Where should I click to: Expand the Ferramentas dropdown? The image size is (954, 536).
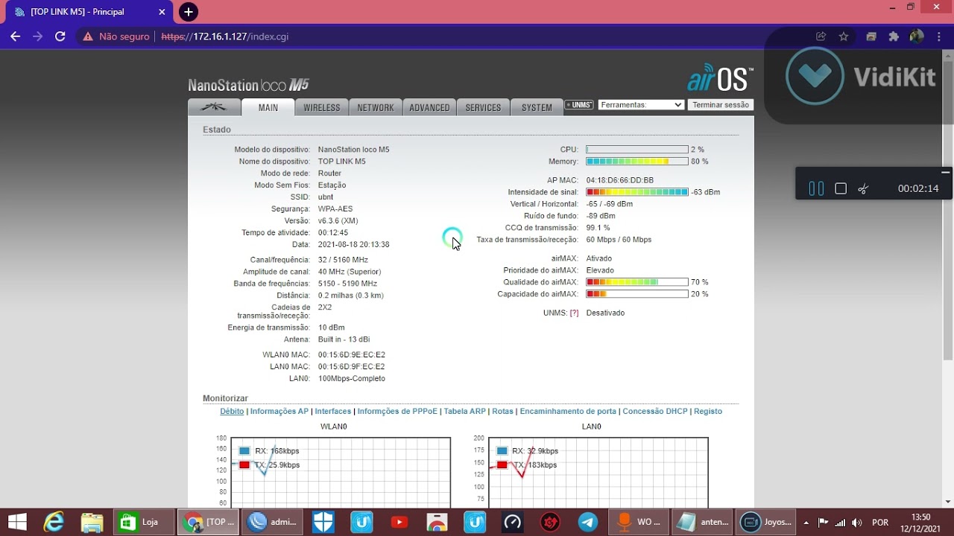click(x=641, y=105)
